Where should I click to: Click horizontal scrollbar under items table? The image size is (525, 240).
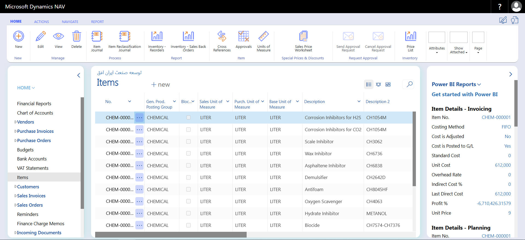[171, 235]
